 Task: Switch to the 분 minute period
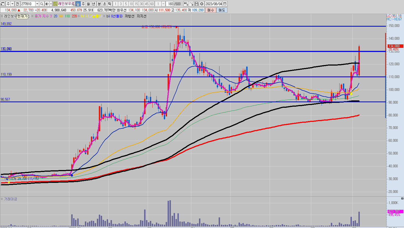tap(99, 4)
